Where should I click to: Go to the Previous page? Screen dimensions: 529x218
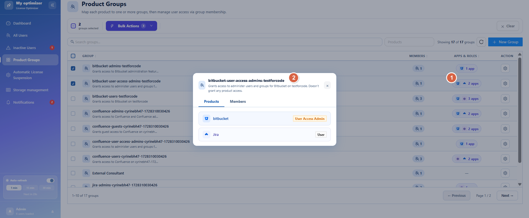pyautogui.click(x=457, y=195)
